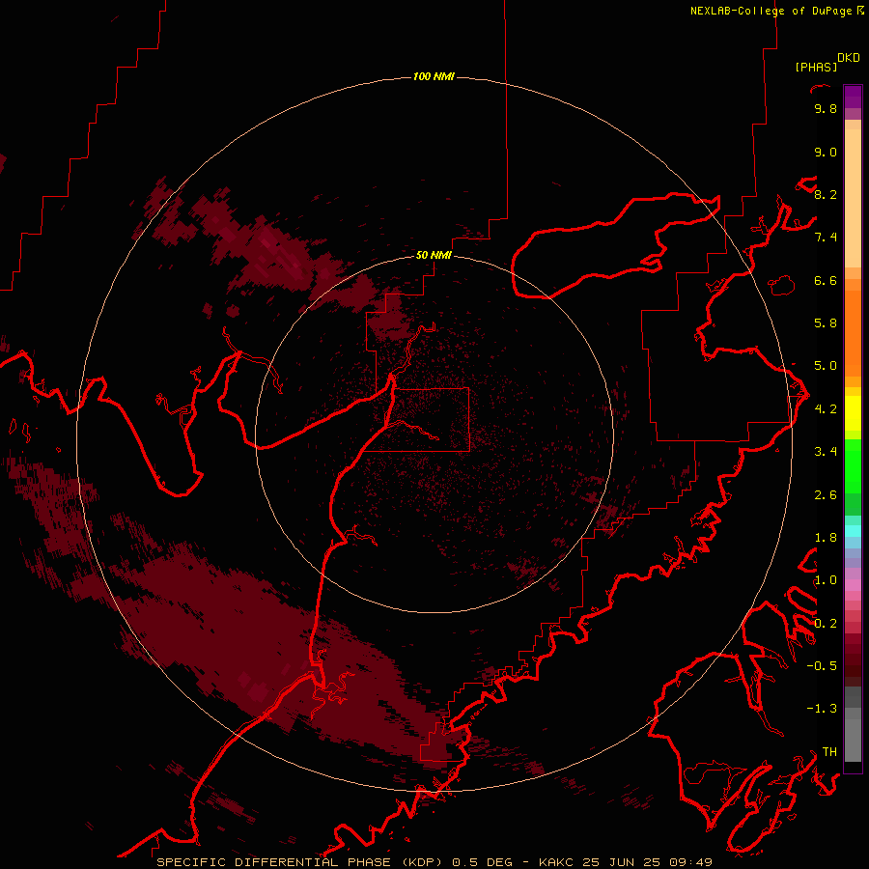Click the 5.0 value on the color scale
This screenshot has height=869, width=869.
[x=826, y=366]
